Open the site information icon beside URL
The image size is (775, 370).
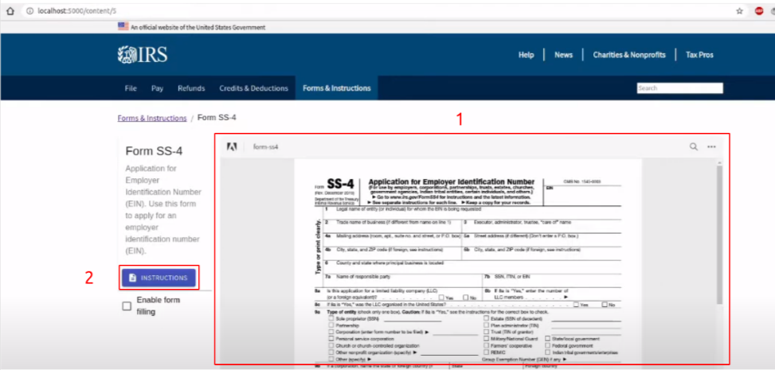click(29, 10)
